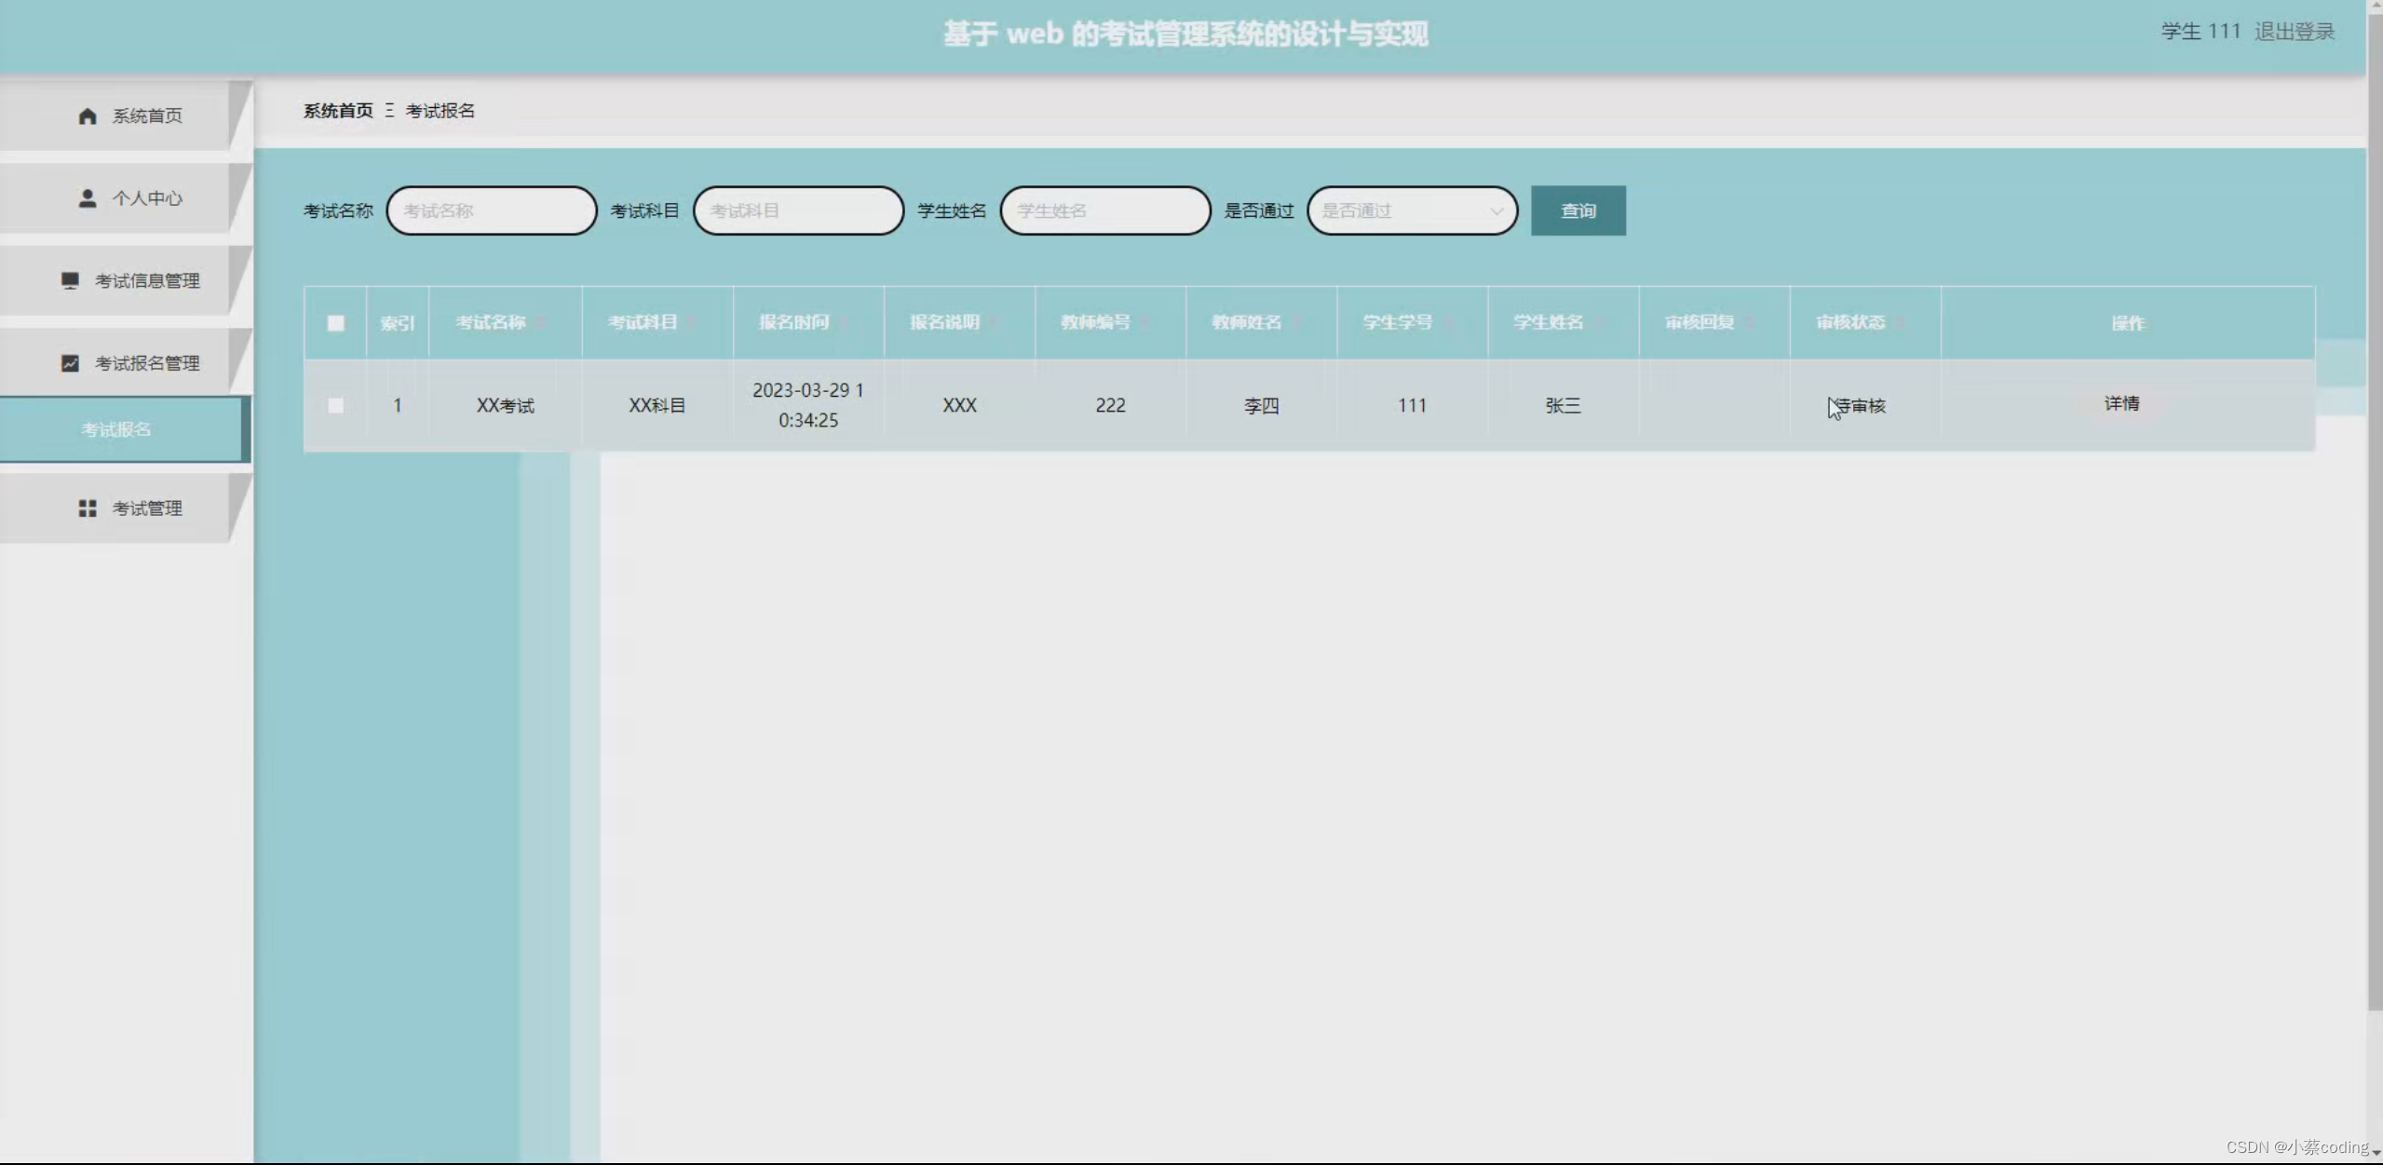
Task: Select 考试报名管理 from sidebar menu
Action: tap(129, 363)
